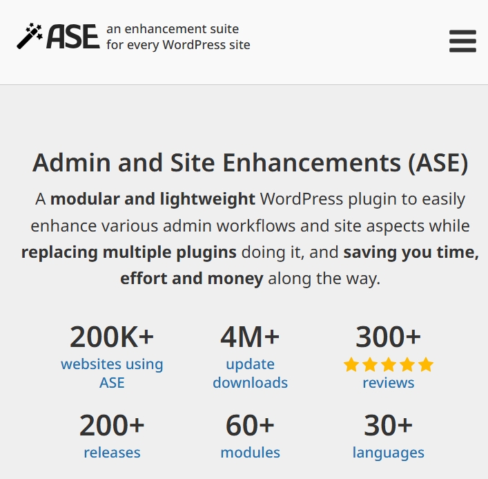Click the '200+' releases number

click(x=112, y=425)
